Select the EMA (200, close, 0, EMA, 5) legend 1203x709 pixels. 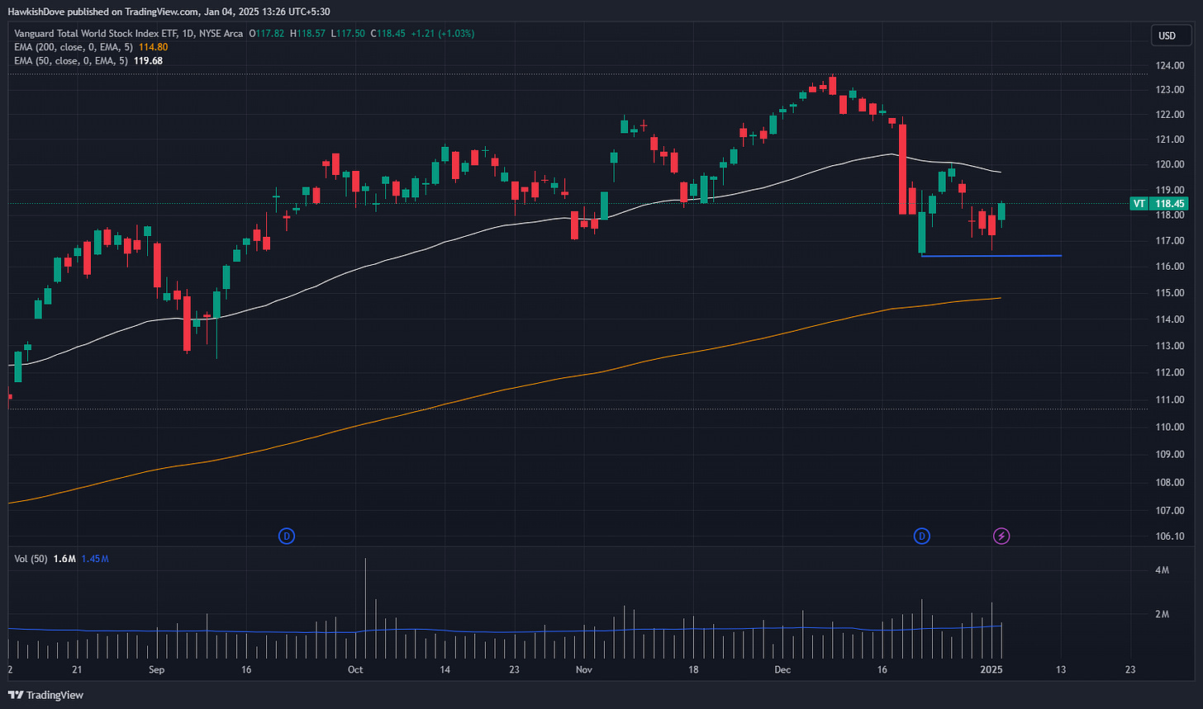pos(74,47)
